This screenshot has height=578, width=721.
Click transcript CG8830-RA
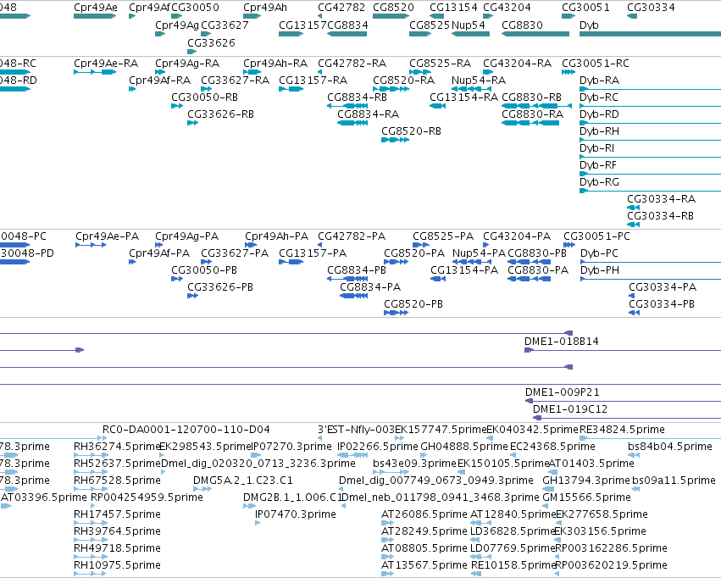[x=530, y=123]
